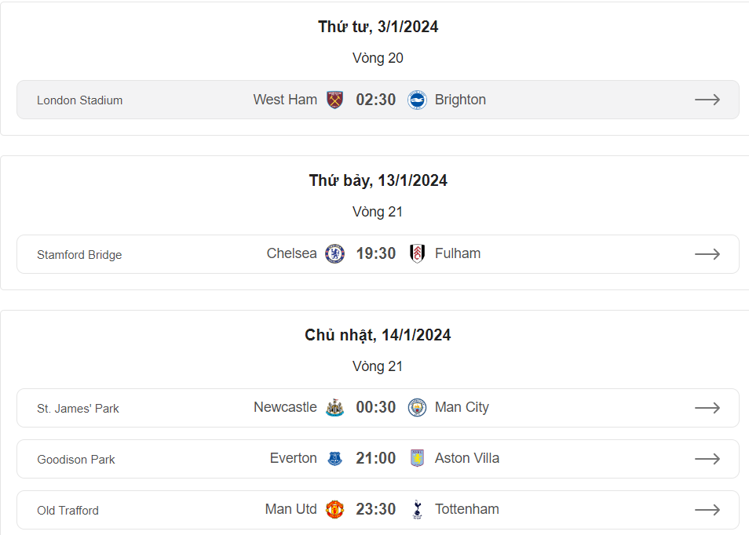Click the Newcastle club crest

pyautogui.click(x=335, y=408)
